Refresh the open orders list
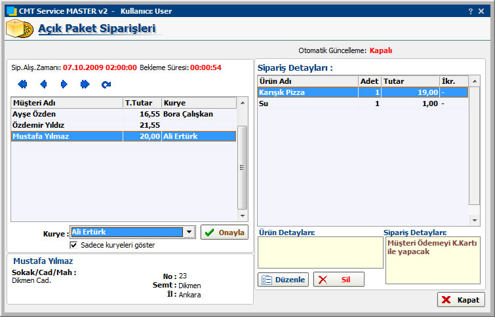Image resolution: width=495 pixels, height=317 pixels. [x=106, y=84]
